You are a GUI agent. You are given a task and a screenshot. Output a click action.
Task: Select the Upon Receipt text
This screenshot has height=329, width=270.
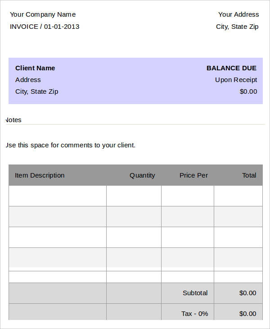pyautogui.click(x=236, y=80)
